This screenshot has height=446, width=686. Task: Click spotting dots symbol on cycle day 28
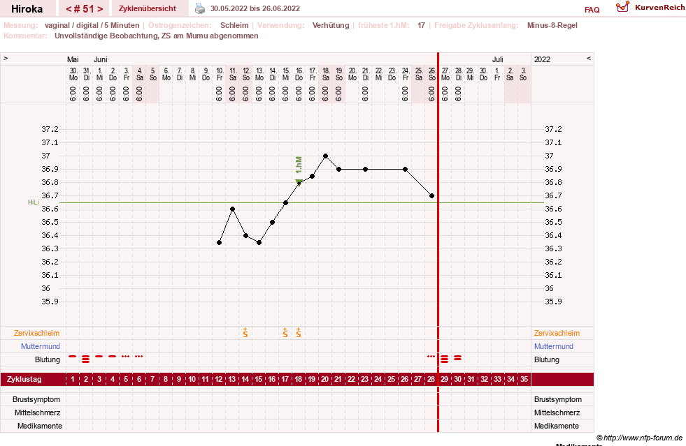[x=431, y=357]
